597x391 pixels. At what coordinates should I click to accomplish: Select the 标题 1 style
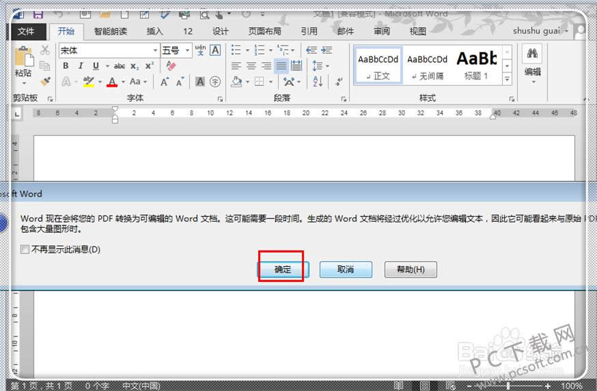[x=476, y=66]
